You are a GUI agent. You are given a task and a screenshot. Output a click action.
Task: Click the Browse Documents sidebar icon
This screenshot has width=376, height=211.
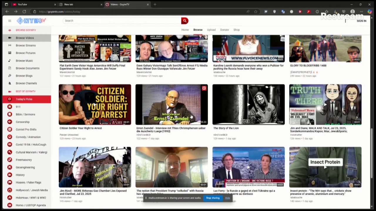click(10, 68)
